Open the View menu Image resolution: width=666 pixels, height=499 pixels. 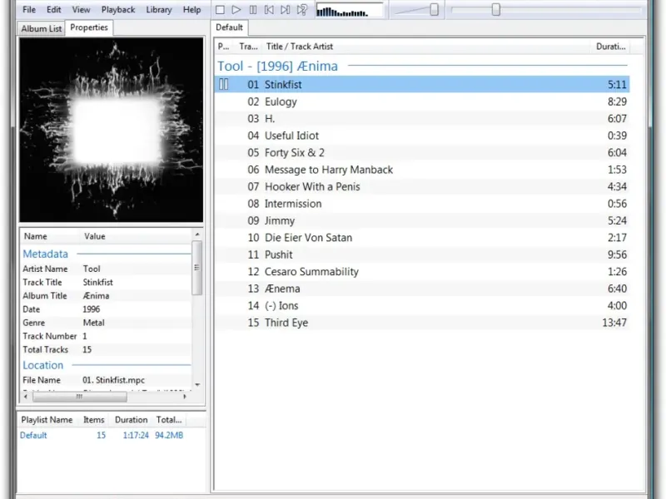pyautogui.click(x=81, y=9)
